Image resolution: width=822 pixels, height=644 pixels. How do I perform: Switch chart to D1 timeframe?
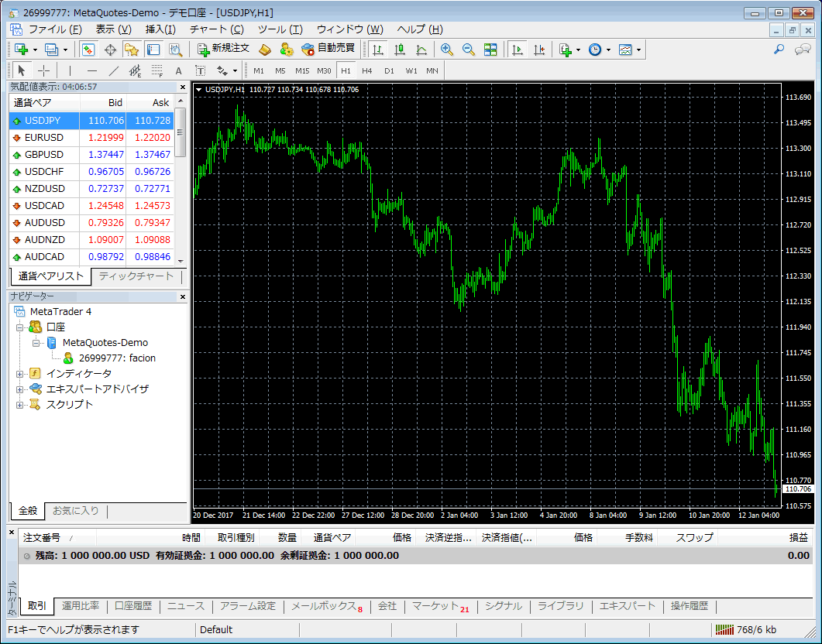(x=389, y=70)
